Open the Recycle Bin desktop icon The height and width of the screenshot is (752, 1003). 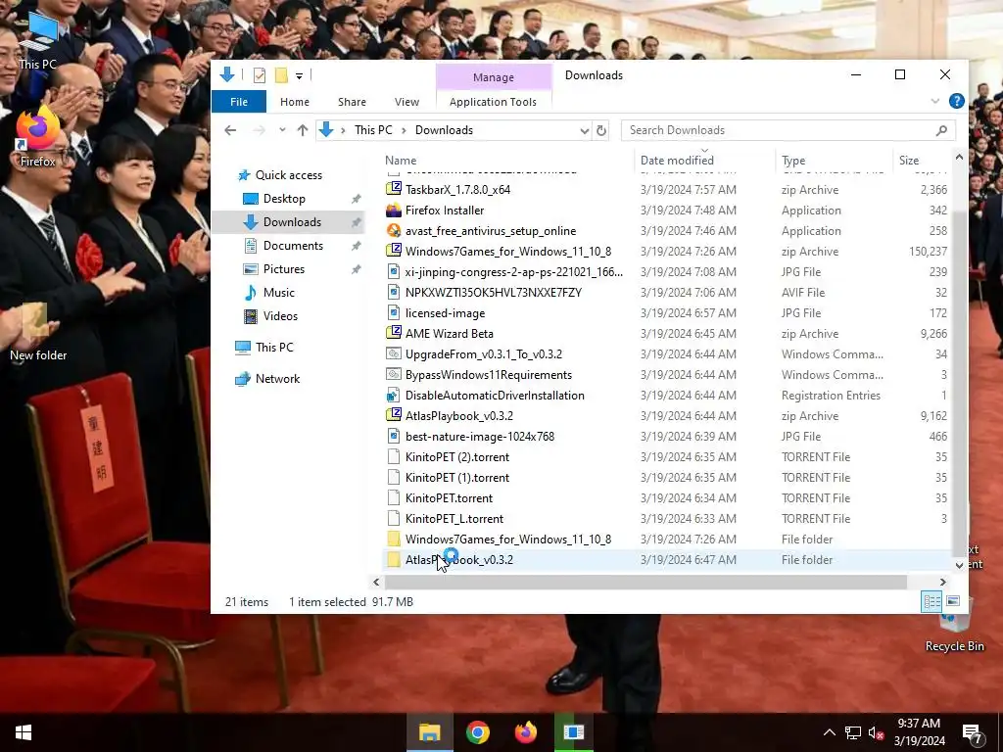(x=954, y=625)
